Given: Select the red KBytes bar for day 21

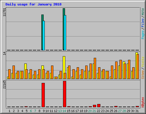Looking at the screenshot, I should (94, 106).
